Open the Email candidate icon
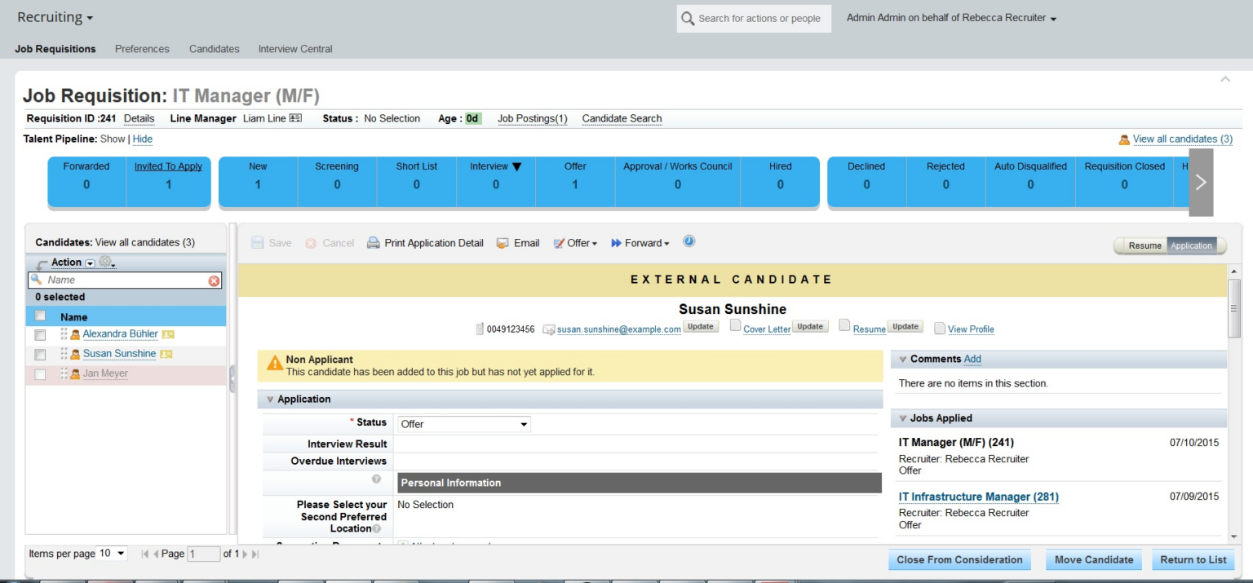 coord(503,242)
